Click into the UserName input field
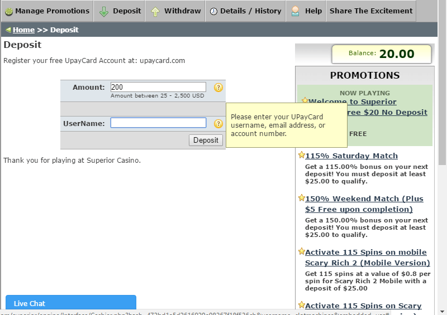Viewport: 447px width, 315px height. pos(158,123)
